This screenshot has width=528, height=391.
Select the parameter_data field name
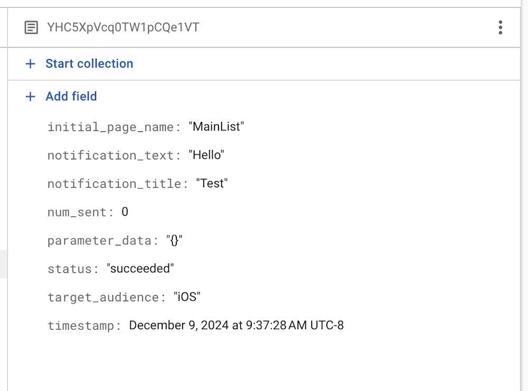pyautogui.click(x=100, y=241)
